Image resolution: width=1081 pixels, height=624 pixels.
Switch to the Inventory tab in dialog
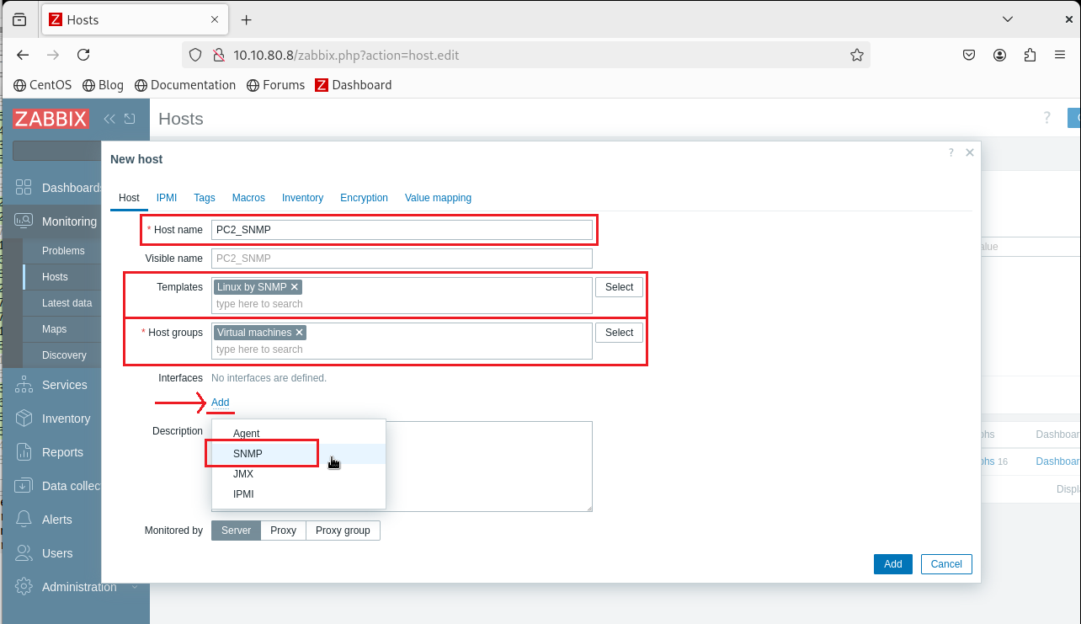coord(302,198)
